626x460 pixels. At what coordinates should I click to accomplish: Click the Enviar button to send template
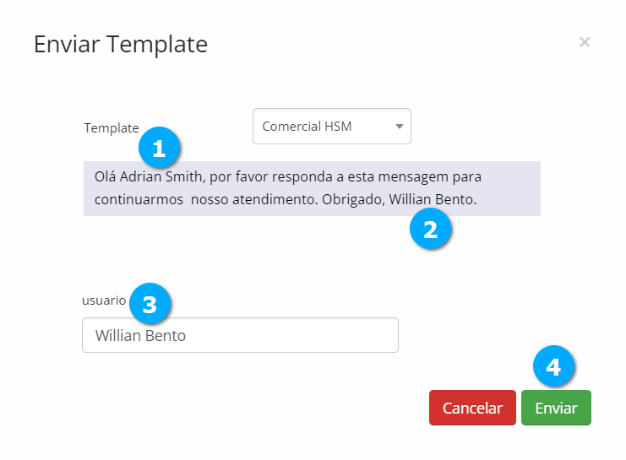tap(556, 408)
